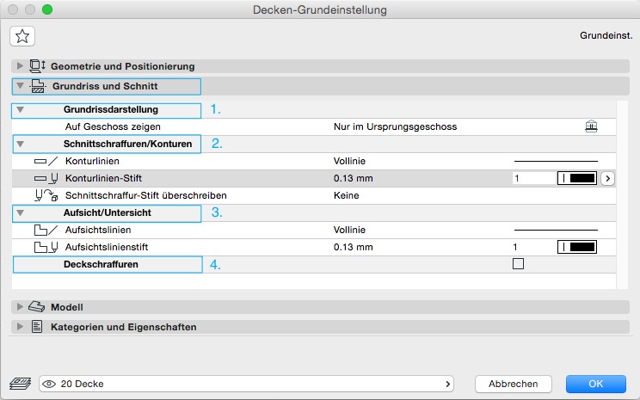Click the Aufsichtslinienstift pen icon
Screen dimensions: 640x400
45,247
